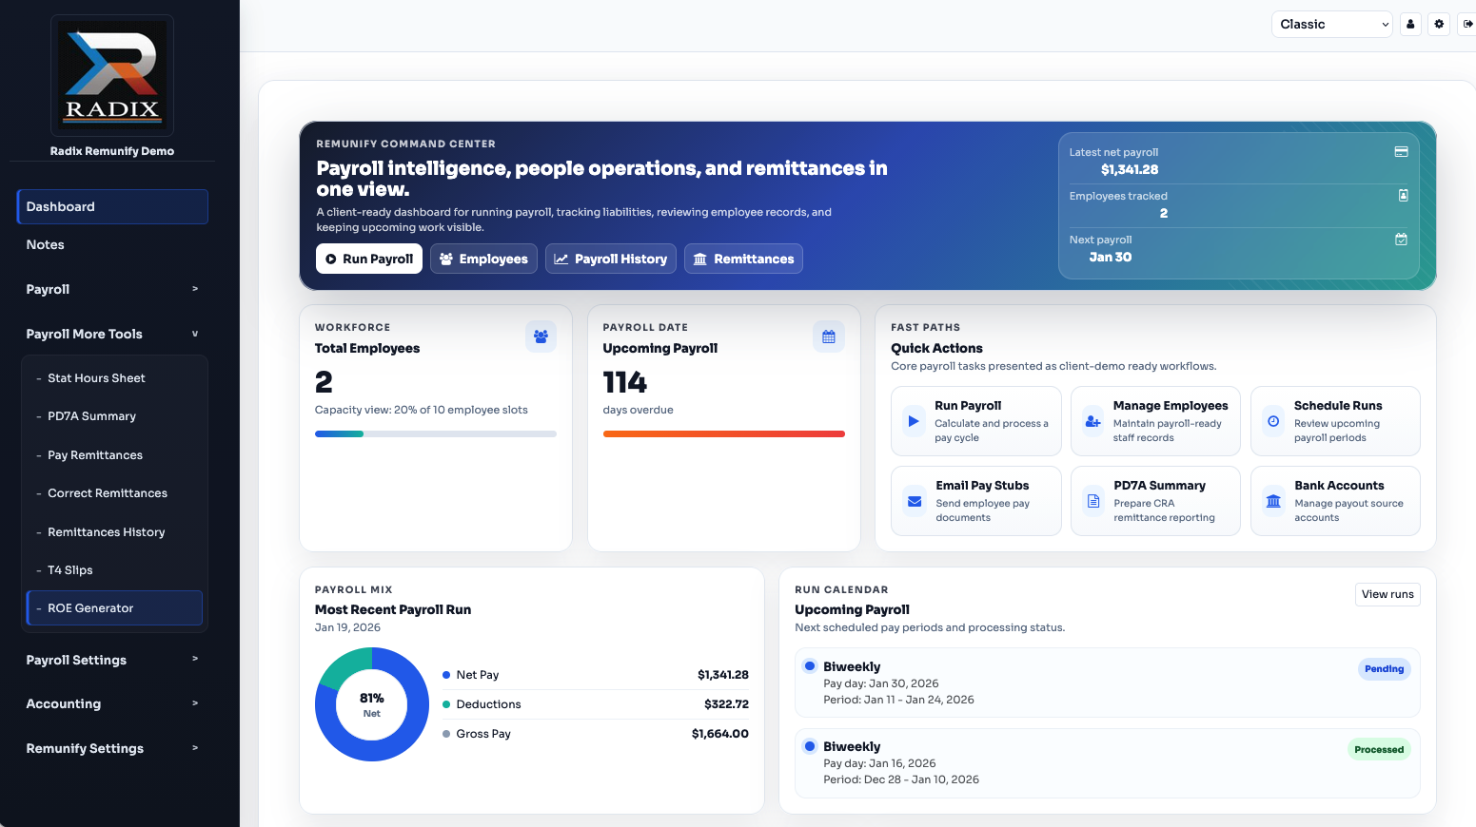Open Notes in the sidebar
1476x827 pixels.
click(112, 244)
